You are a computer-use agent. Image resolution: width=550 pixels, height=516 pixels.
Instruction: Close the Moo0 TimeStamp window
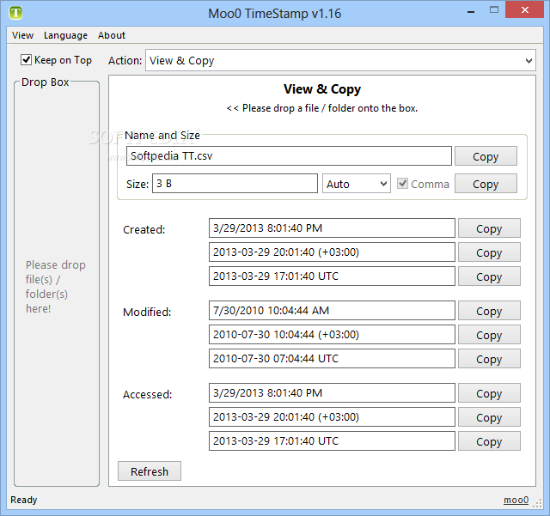(x=525, y=9)
